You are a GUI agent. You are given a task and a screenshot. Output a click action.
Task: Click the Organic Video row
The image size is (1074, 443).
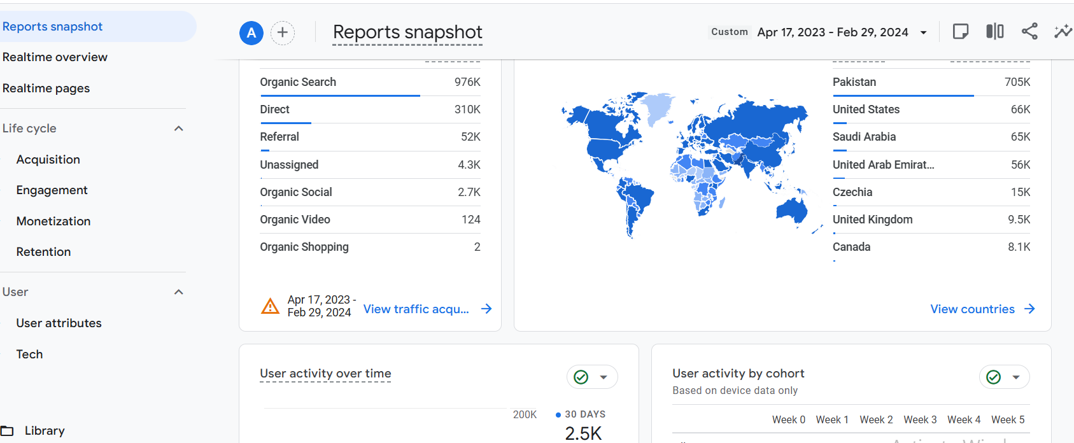click(x=370, y=220)
